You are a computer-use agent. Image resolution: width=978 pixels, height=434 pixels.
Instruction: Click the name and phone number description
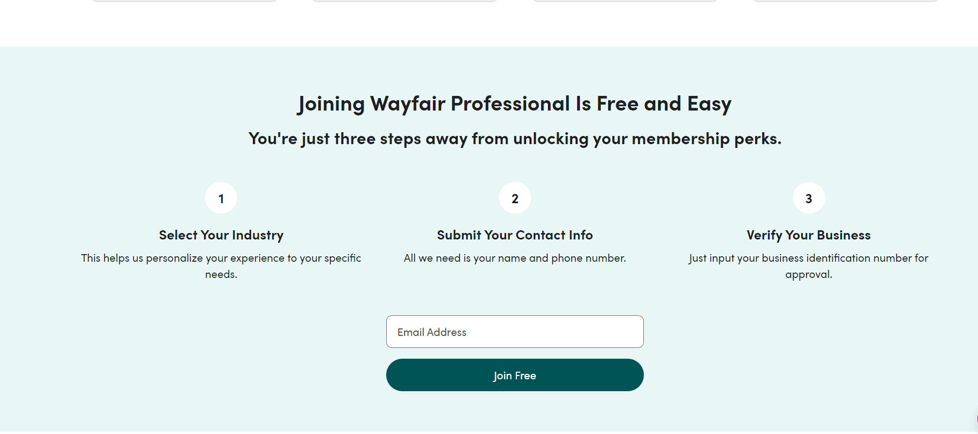click(x=515, y=258)
